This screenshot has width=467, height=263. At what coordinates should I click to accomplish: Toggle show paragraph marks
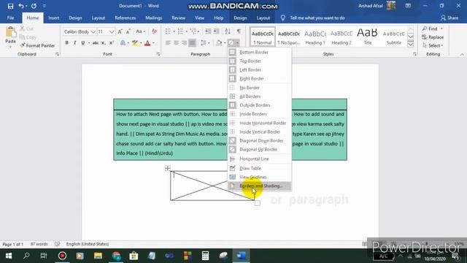click(x=239, y=31)
